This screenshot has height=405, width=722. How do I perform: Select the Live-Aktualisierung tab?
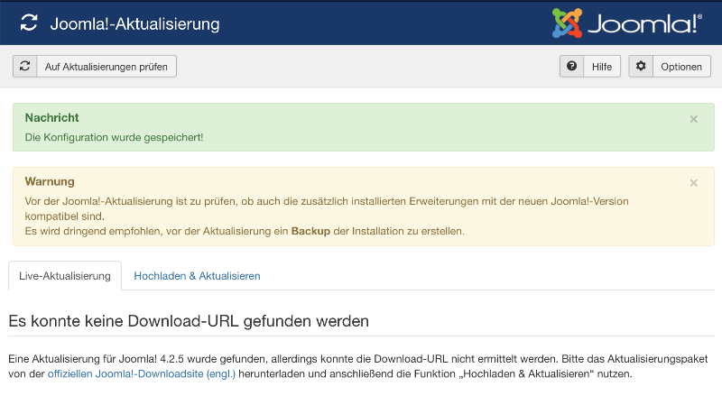click(65, 276)
